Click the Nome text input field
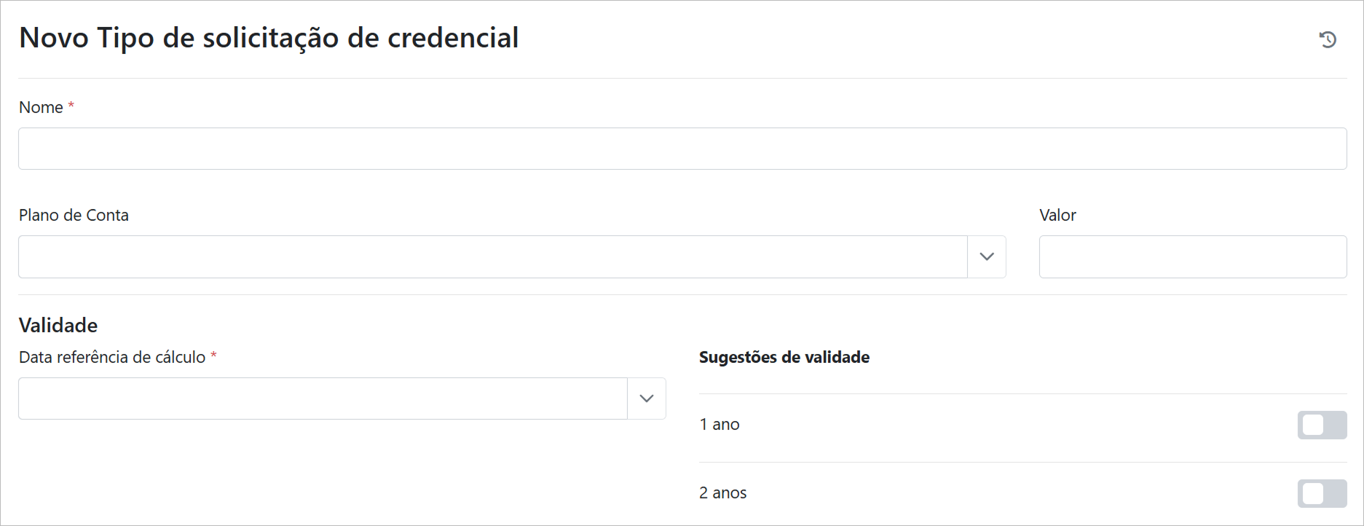The height and width of the screenshot is (526, 1364). click(x=682, y=149)
